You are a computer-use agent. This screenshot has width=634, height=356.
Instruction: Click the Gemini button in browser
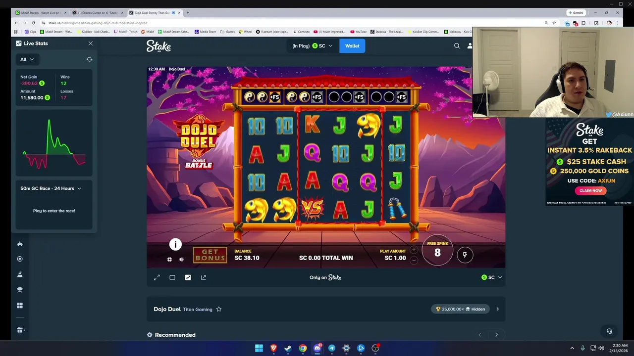[576, 12]
